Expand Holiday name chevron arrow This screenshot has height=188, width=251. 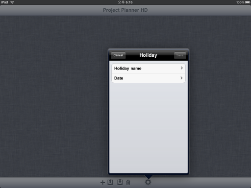tap(181, 68)
